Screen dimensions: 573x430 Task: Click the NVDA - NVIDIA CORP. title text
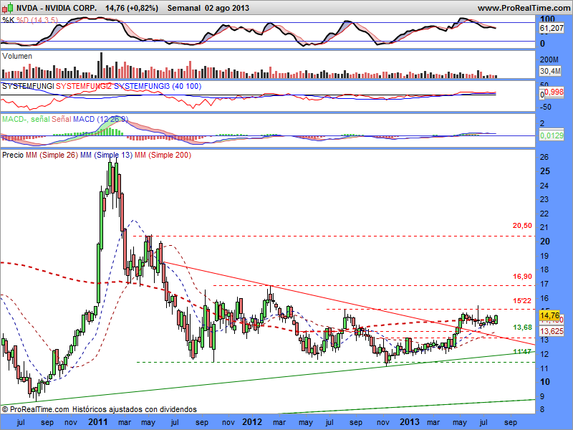tap(57, 8)
